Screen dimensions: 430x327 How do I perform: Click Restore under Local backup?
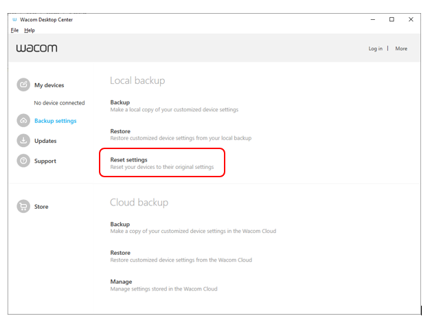120,131
